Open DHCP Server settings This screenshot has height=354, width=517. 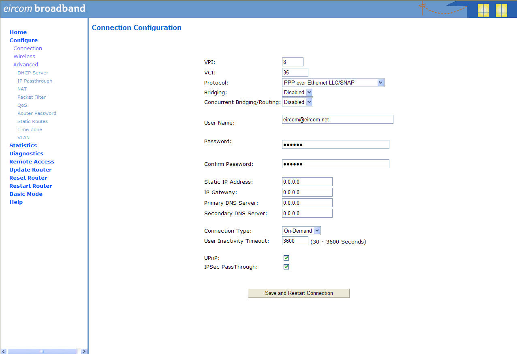tap(33, 73)
